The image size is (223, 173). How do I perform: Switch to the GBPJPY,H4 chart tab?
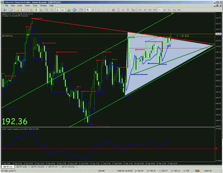point(53,167)
